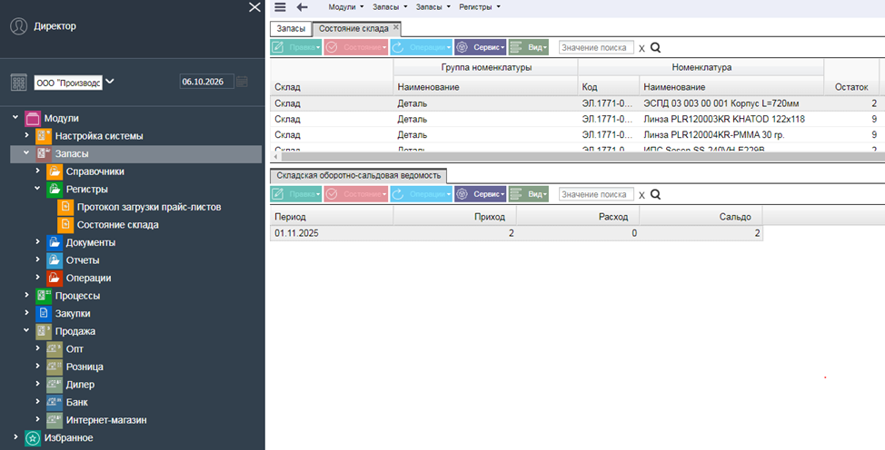Click the Избранное star icon

click(x=33, y=438)
